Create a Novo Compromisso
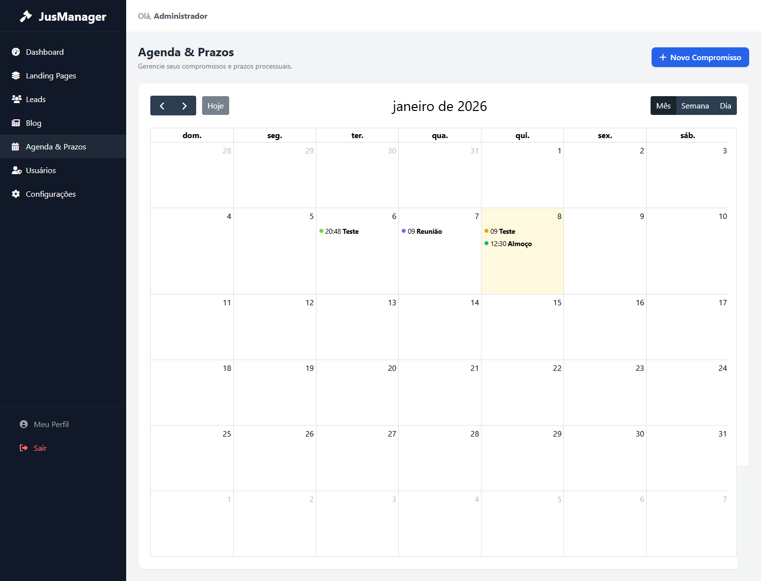 [x=700, y=57]
